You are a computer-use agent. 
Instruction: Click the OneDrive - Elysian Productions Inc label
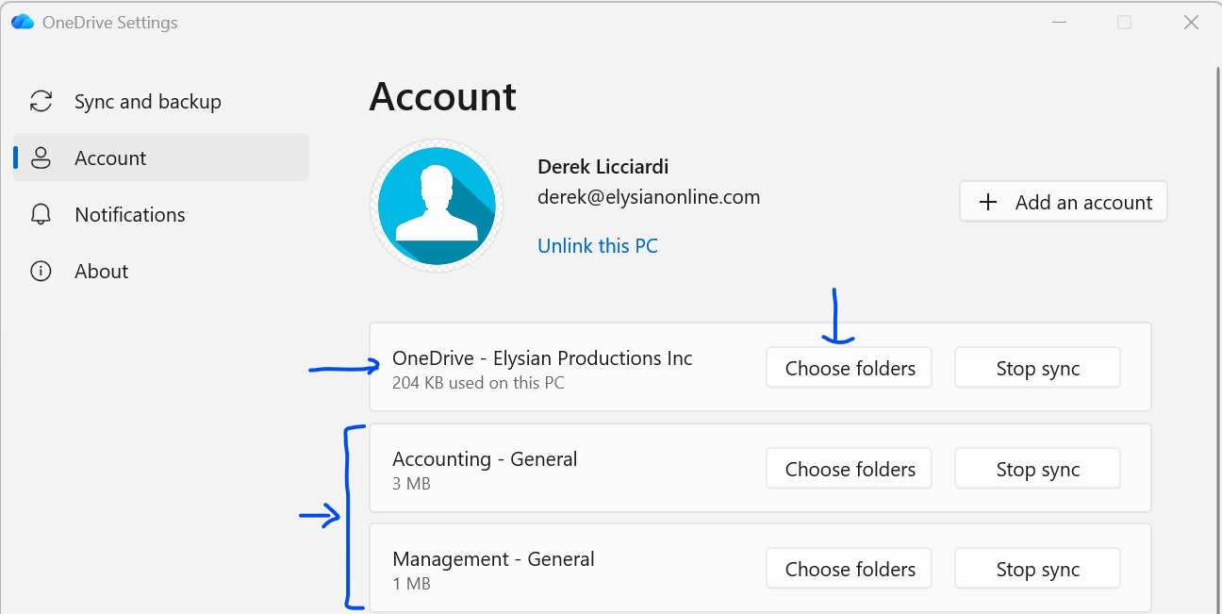click(x=542, y=358)
